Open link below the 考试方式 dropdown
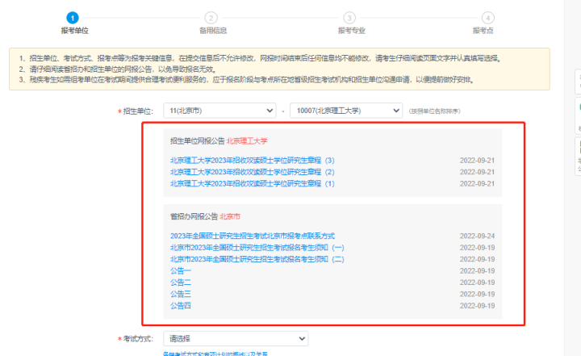Viewport: 581px width, 356px height. click(215, 354)
